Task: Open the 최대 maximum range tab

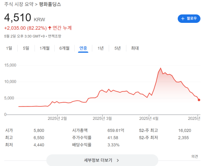Action: 135,48
